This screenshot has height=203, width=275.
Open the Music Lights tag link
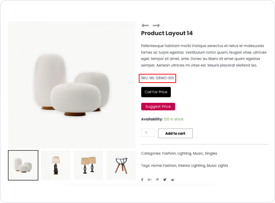[217, 166]
